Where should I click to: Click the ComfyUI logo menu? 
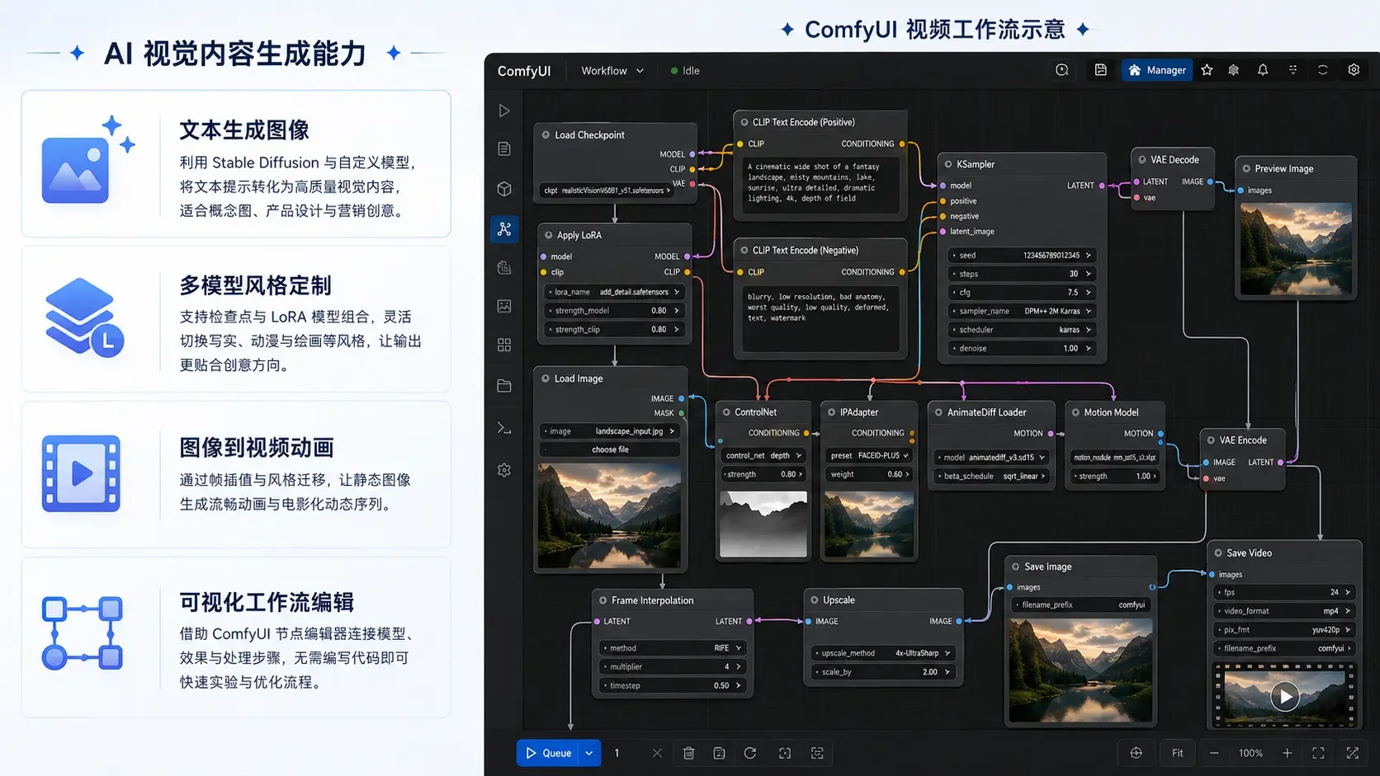tap(524, 71)
